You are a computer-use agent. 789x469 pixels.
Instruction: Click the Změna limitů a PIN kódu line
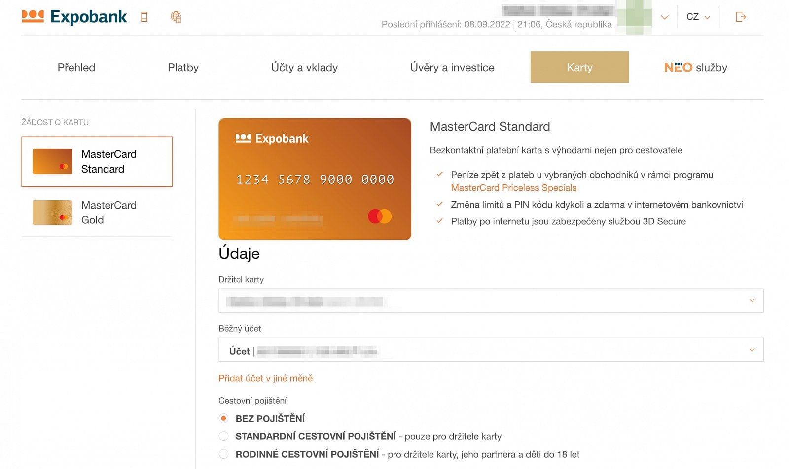(597, 205)
